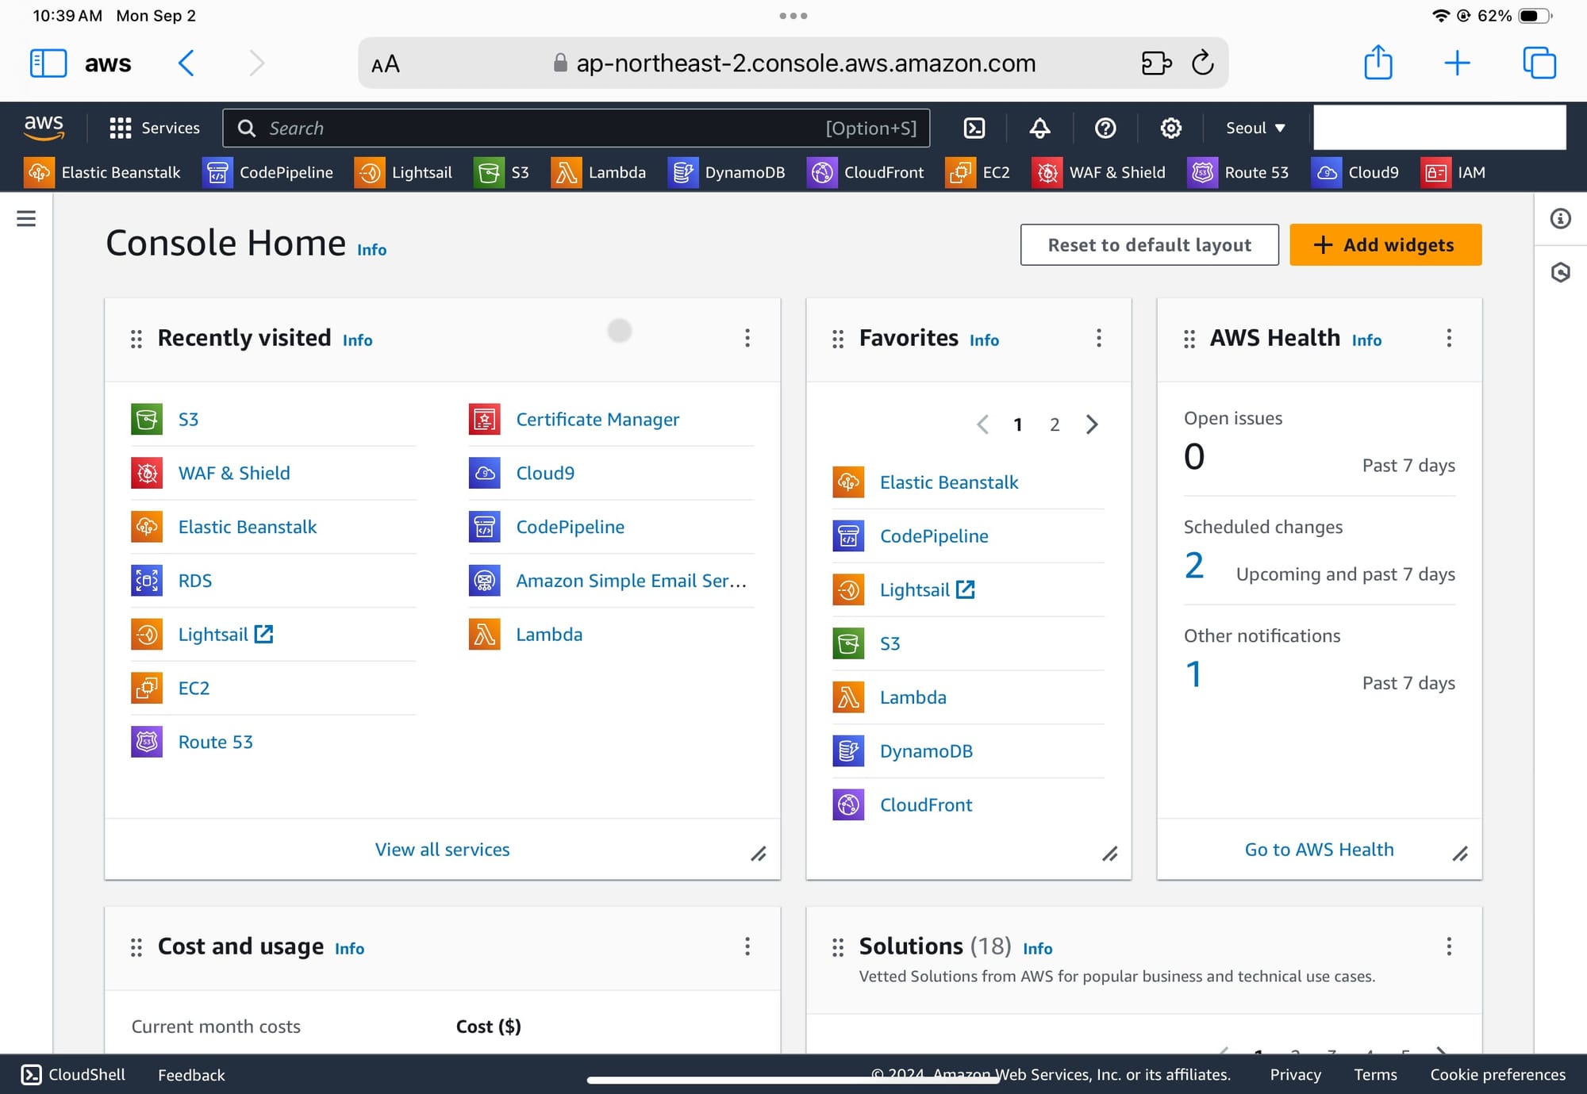Focus the console Search field
The width and height of the screenshot is (1587, 1094).
[576, 128]
